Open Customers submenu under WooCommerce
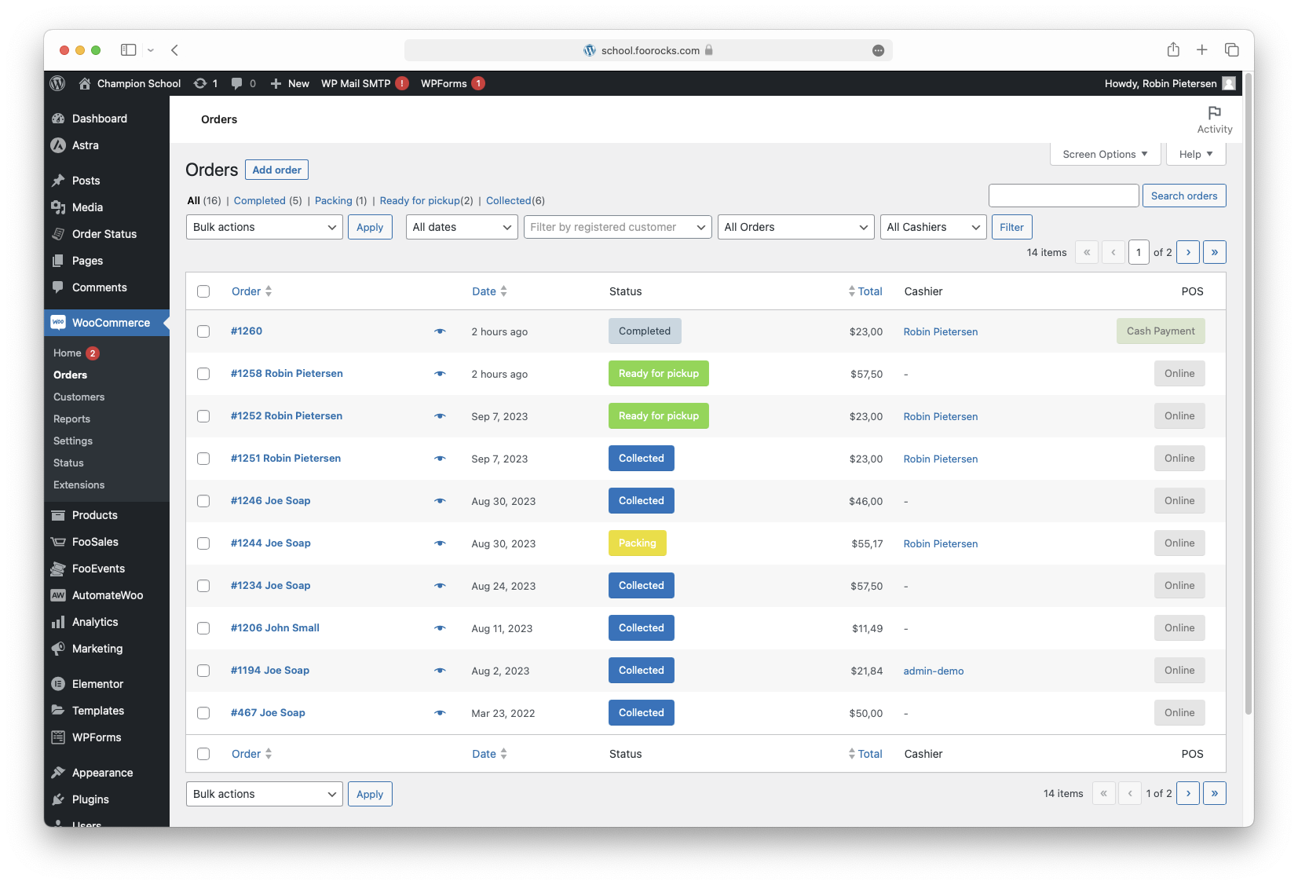Viewport: 1298px width, 885px height. coord(79,397)
